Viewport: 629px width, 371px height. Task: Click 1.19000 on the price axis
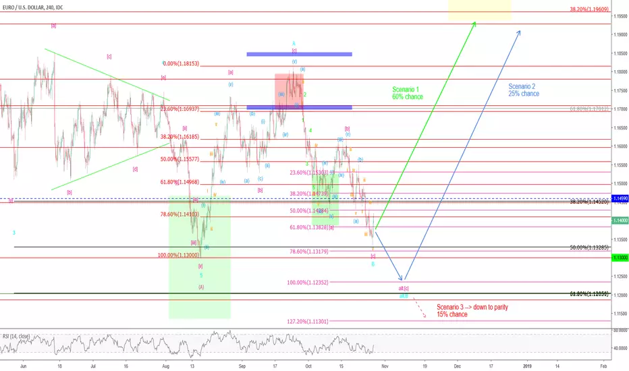[x=621, y=35]
